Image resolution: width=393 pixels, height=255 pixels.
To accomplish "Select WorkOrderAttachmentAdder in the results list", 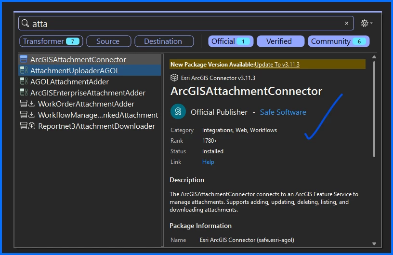I will (90, 104).
